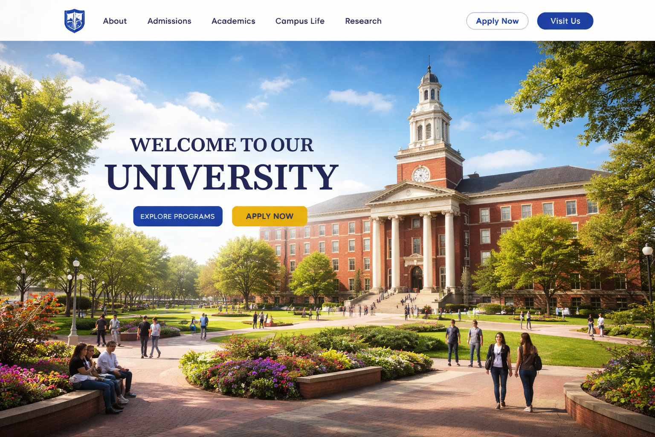Click the clock face on the tower
This screenshot has width=655, height=437.
point(421,174)
